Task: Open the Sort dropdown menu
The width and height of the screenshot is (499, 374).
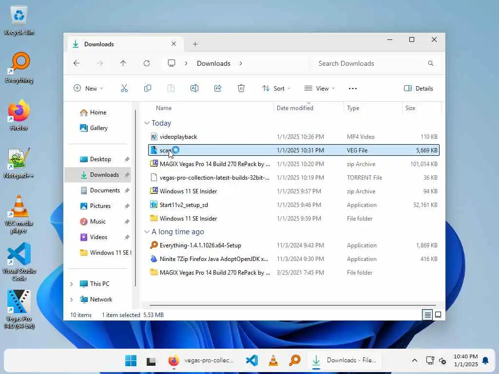Action: click(x=276, y=89)
